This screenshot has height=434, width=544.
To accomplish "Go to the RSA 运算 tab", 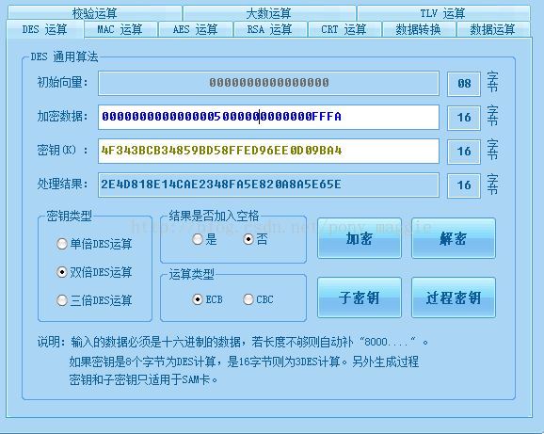I will click(270, 29).
